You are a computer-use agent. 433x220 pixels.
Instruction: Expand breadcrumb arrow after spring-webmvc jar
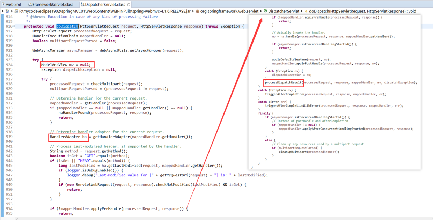[193, 11]
